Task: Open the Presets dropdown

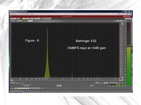Action: coord(13,19)
